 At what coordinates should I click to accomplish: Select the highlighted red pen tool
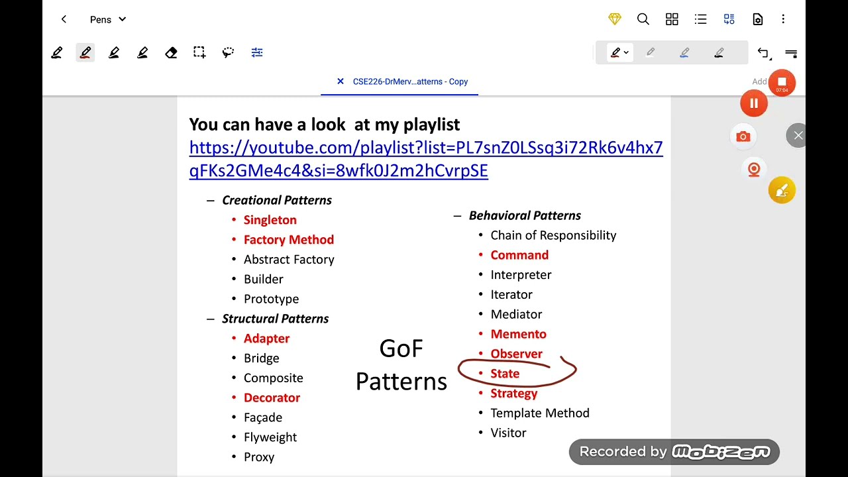(x=85, y=52)
